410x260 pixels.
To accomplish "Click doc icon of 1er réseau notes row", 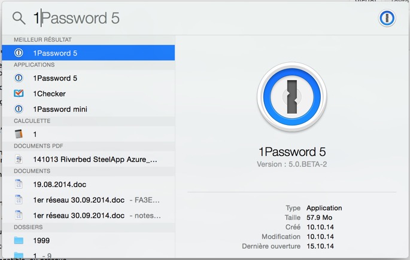I will click(x=19, y=215).
